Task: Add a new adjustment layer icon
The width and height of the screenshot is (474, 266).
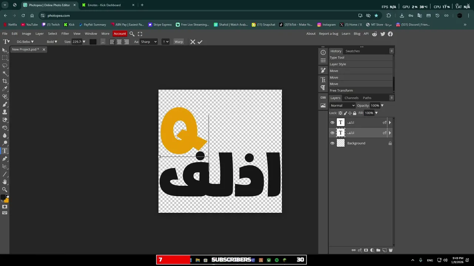Action: (x=372, y=250)
